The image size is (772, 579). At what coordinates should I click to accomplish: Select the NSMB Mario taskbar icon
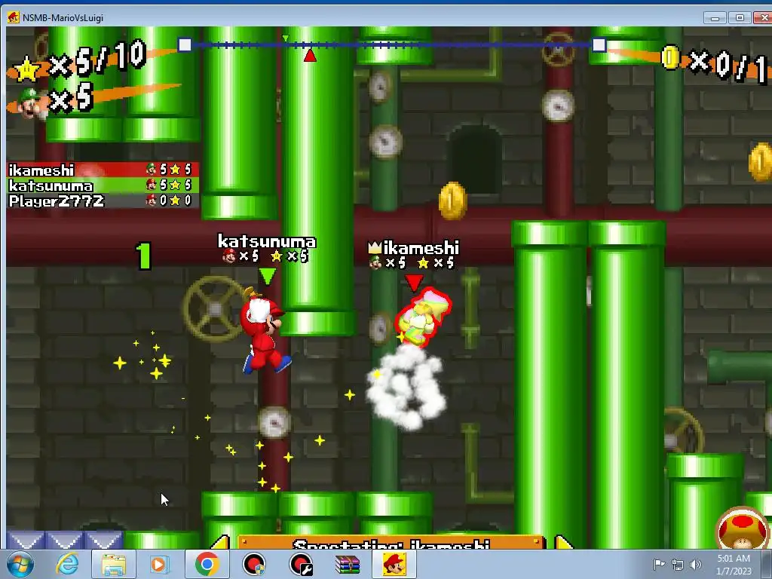point(394,564)
